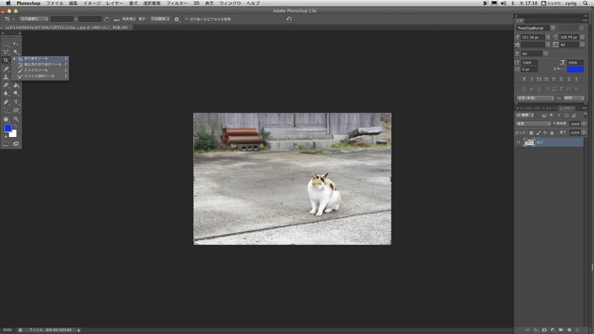Screen dimensions: 594x334
Task: Select the Type tool in the toolbox
Action: (x=16, y=102)
